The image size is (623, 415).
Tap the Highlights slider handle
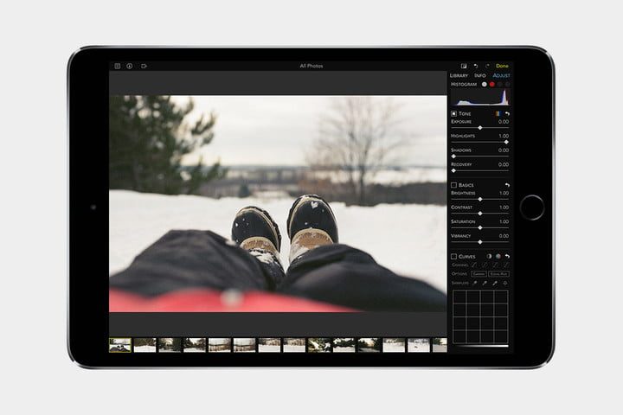tap(506, 142)
